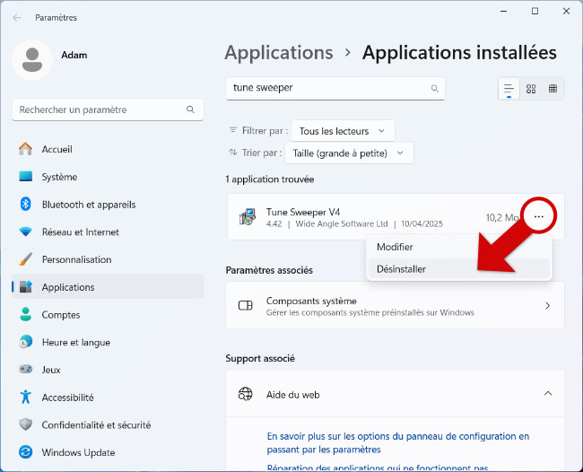Click the shield icon for Confidentialité
This screenshot has width=583, height=472.
26,424
